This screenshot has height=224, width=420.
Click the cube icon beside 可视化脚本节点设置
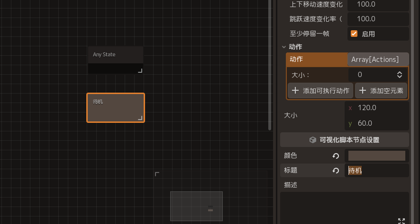pos(312,140)
